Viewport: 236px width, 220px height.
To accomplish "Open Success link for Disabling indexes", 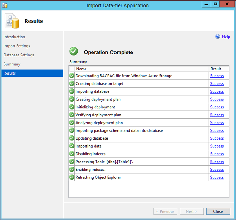I will [x=217, y=154].
